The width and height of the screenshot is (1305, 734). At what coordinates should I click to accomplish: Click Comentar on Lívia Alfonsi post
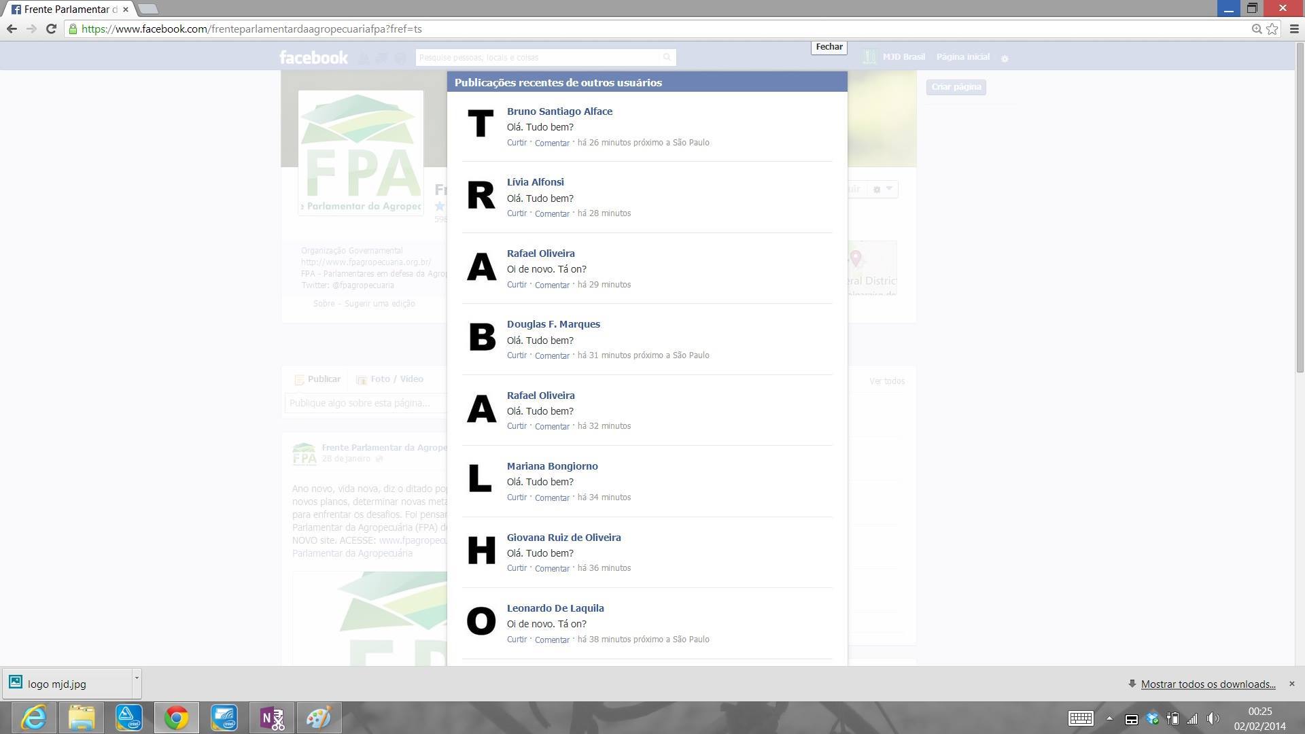click(552, 213)
